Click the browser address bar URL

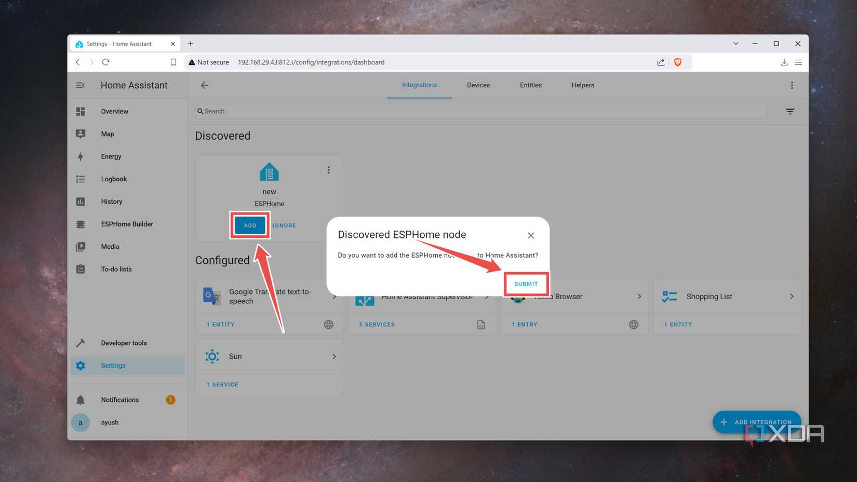[311, 62]
